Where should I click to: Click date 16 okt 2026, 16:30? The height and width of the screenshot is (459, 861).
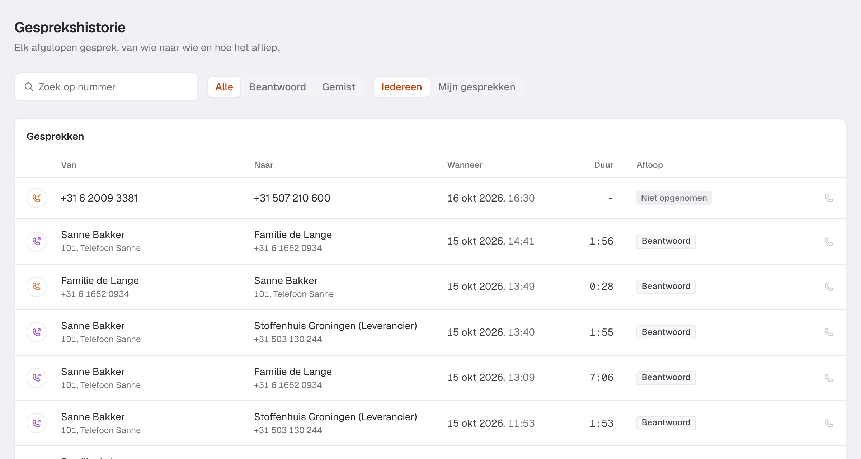coord(491,198)
